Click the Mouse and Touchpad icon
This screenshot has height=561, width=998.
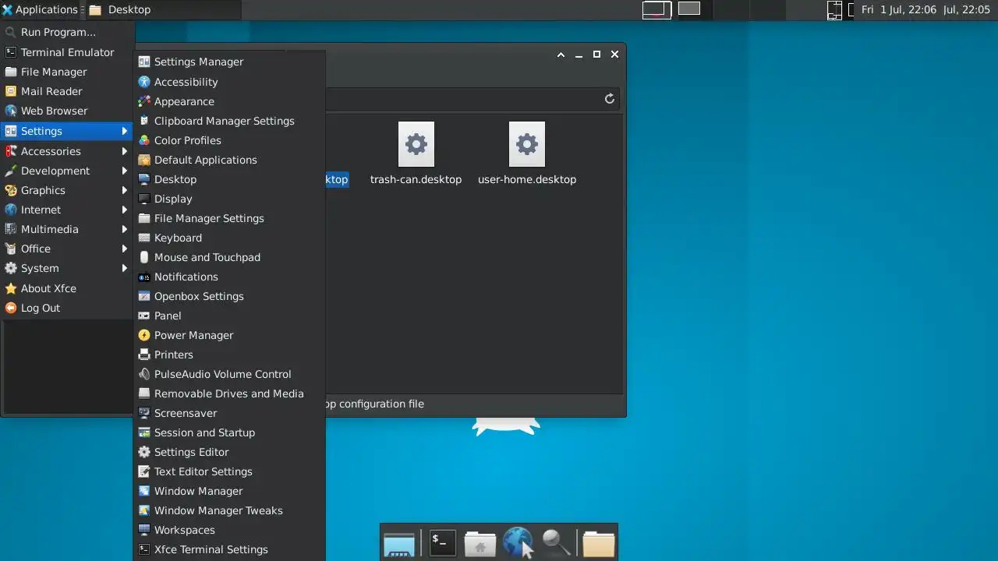coord(143,257)
